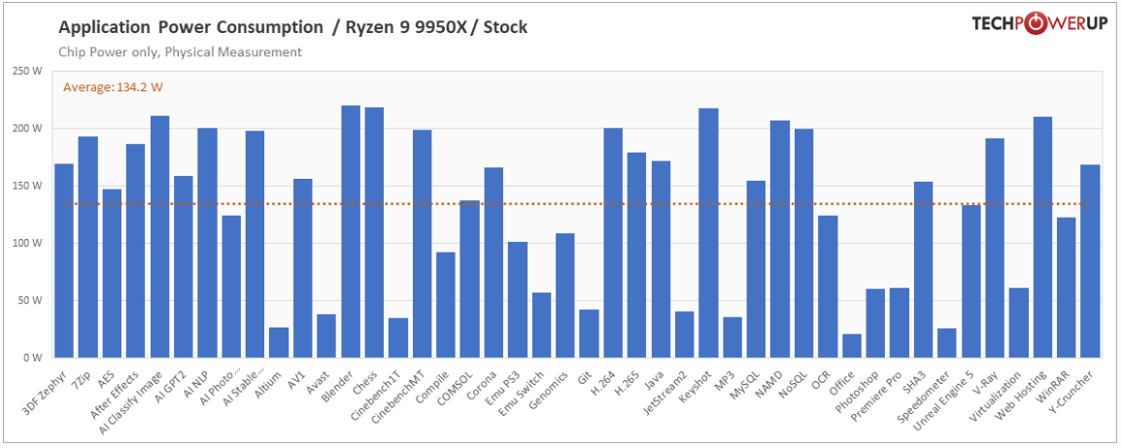1122x448 pixels.
Task: Click the blue bar for Unreal Engine 5
Action: point(971,281)
